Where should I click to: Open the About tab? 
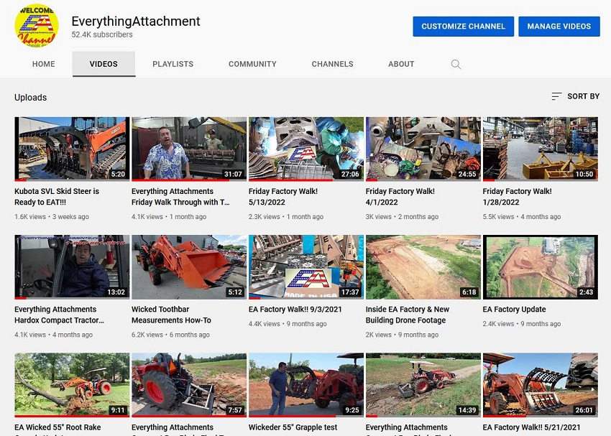coord(401,64)
